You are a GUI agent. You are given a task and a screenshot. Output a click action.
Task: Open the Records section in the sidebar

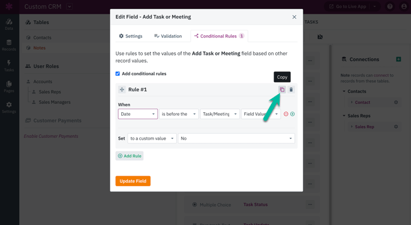[x=9, y=45]
